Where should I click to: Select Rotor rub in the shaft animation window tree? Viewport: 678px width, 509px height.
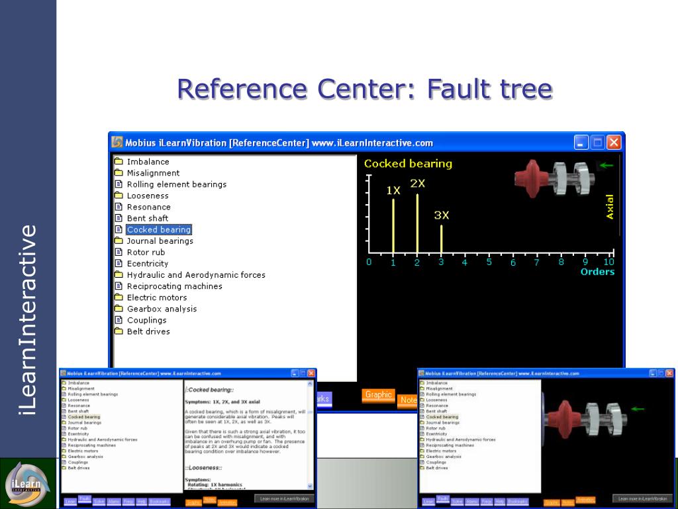pos(436,428)
